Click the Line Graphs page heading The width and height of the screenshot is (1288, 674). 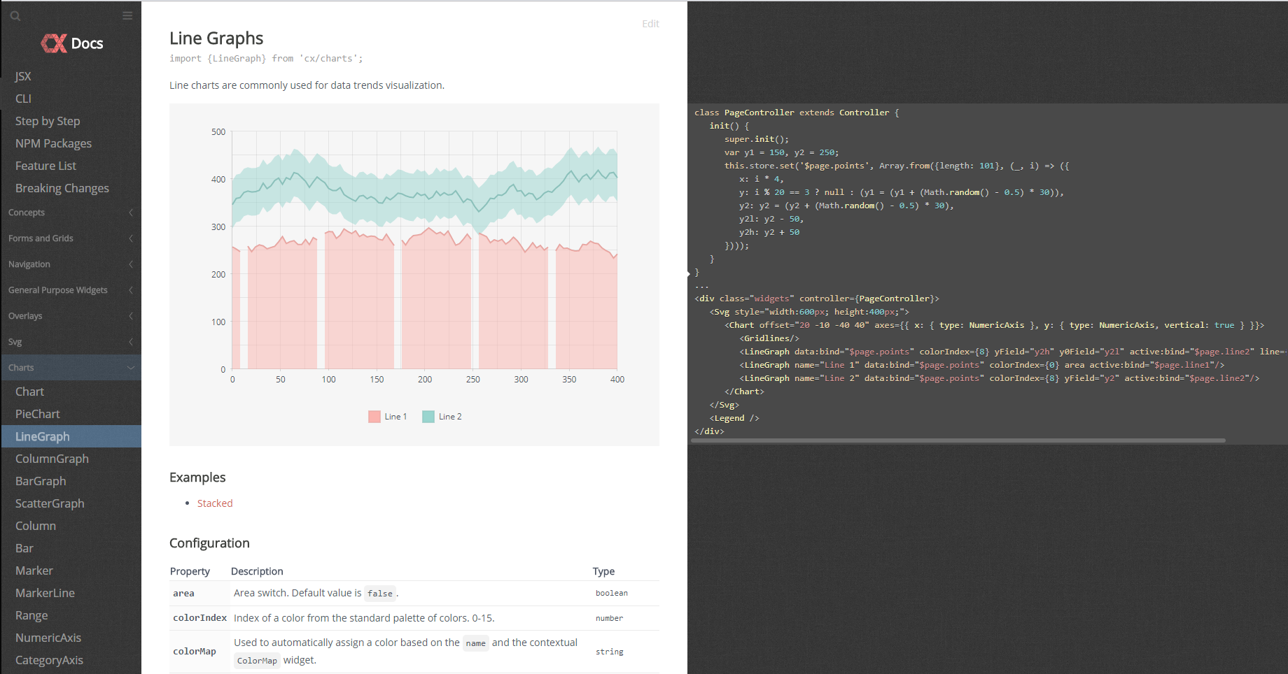(x=216, y=38)
